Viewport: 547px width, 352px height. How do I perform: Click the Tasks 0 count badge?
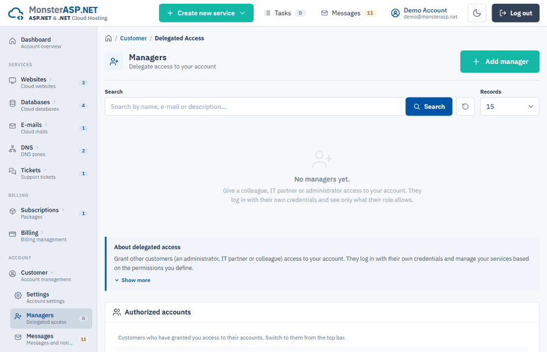[300, 13]
